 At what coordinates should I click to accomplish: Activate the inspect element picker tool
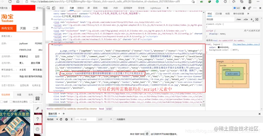point(48,8)
